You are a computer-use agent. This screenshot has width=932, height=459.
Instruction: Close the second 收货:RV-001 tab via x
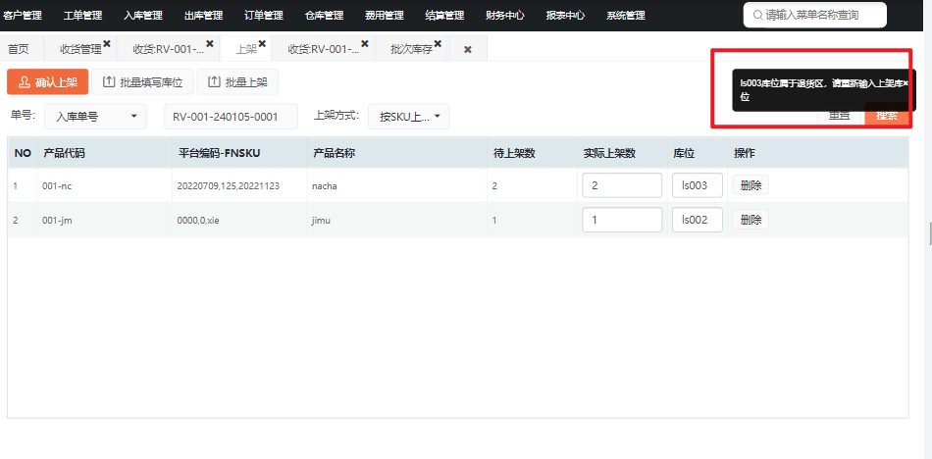tap(365, 43)
